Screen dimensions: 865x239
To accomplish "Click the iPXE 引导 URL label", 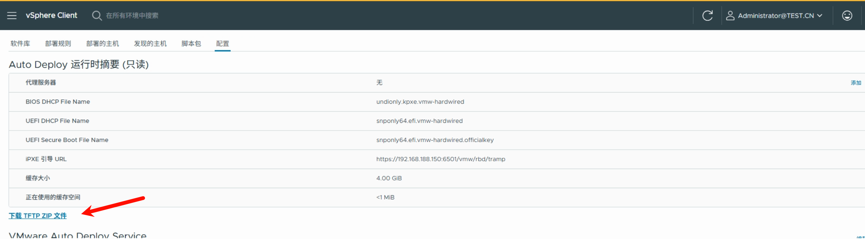I will tap(46, 159).
